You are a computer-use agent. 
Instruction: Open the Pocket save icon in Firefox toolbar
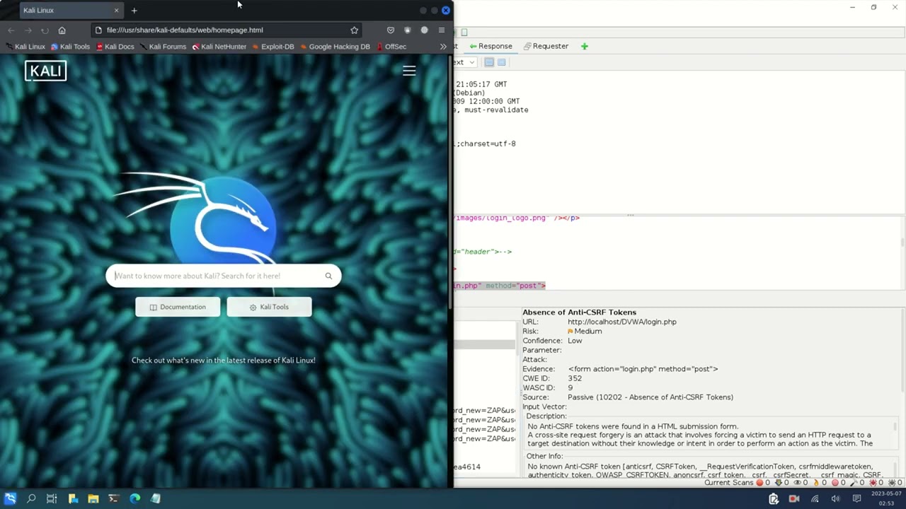click(390, 30)
